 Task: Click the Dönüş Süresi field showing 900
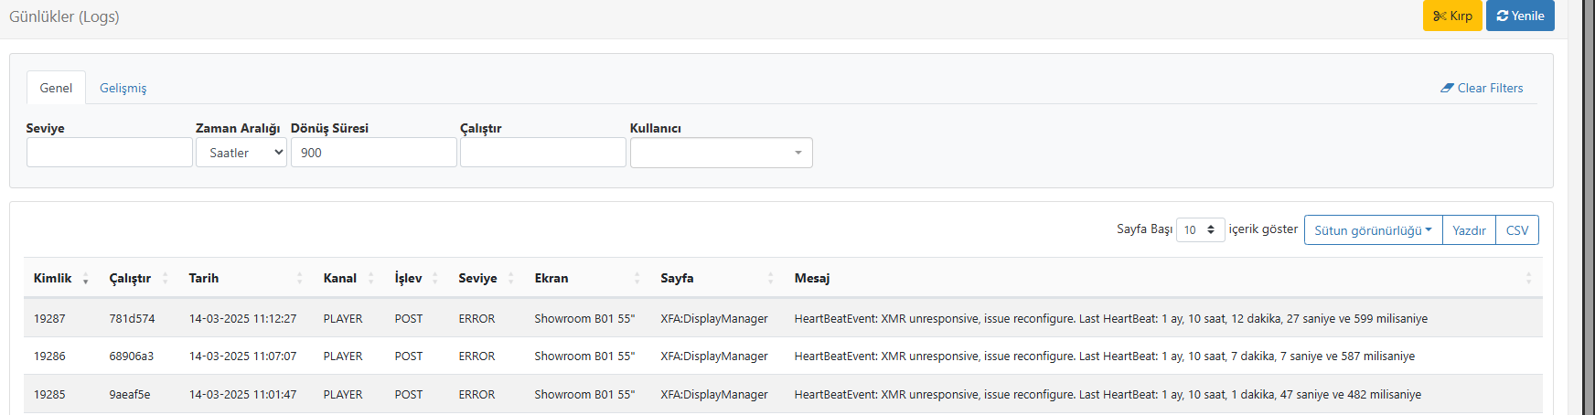pyautogui.click(x=373, y=153)
